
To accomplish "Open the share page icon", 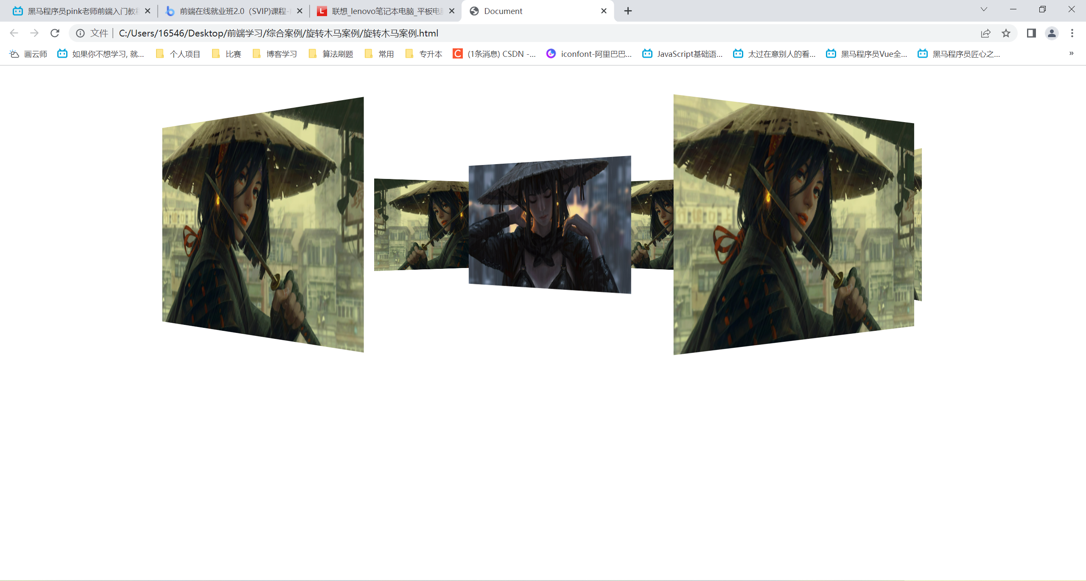I will (985, 33).
